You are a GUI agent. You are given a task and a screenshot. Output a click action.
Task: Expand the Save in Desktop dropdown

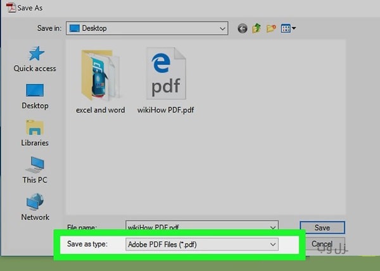tap(222, 28)
